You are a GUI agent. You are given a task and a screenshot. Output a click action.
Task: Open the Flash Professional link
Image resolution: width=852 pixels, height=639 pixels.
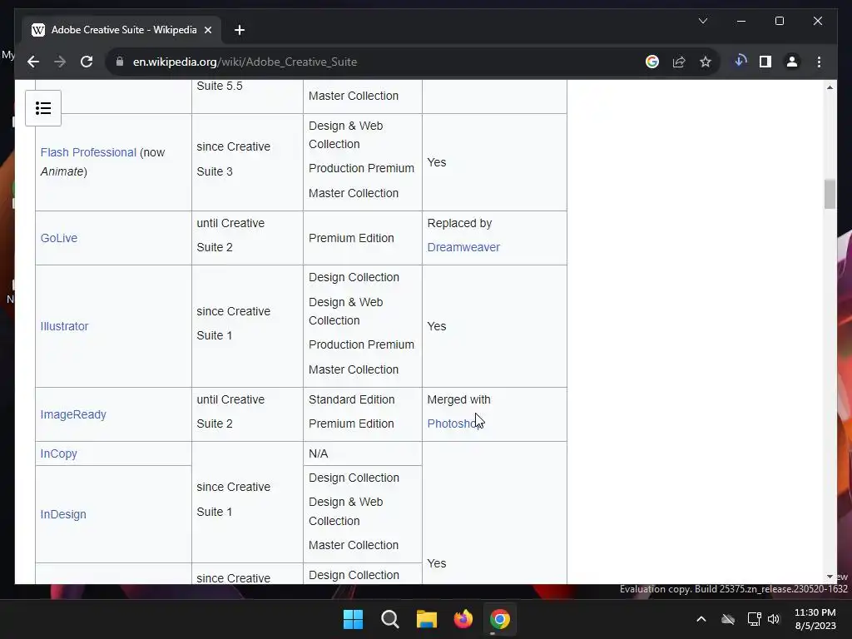point(88,153)
